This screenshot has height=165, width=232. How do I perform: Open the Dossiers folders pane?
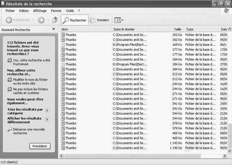99,20
